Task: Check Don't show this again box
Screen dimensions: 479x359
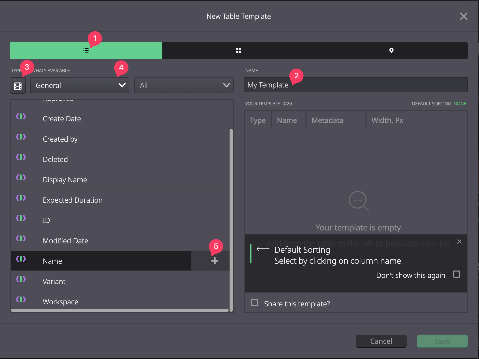Action: 457,274
